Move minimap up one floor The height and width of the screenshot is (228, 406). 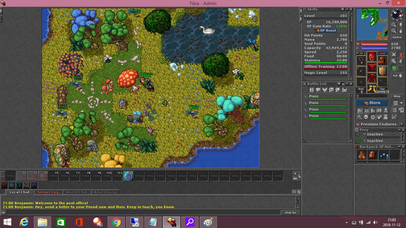(401, 25)
